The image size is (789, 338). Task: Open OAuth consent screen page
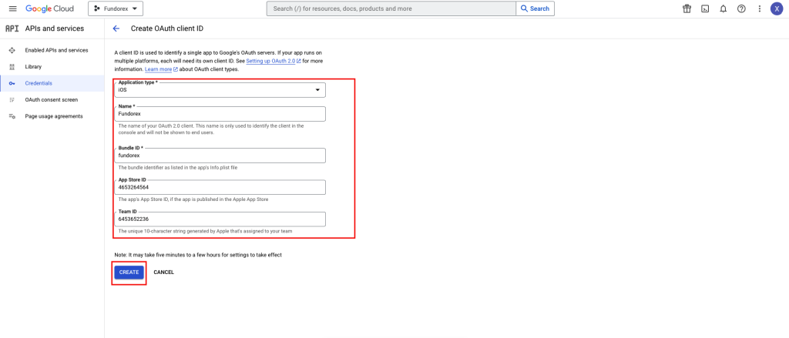tap(52, 99)
